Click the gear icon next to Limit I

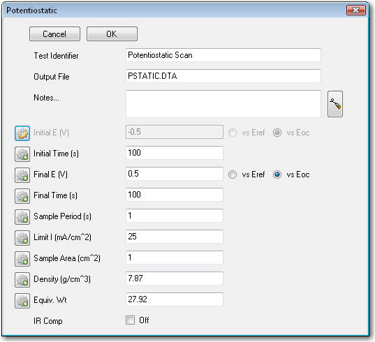[22, 238]
